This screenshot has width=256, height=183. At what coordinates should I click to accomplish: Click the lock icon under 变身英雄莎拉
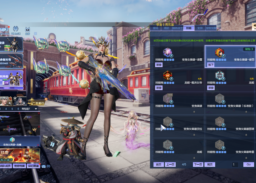194,135
